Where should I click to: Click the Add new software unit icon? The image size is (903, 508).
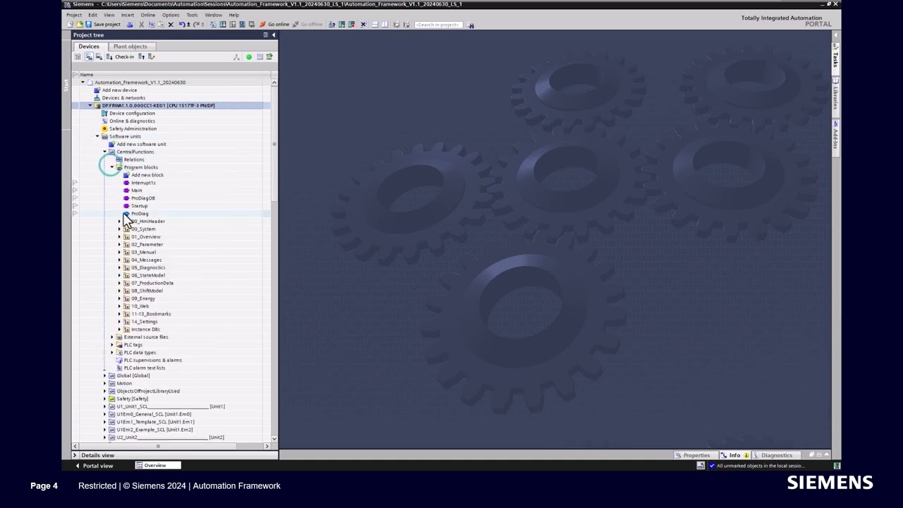[111, 145]
